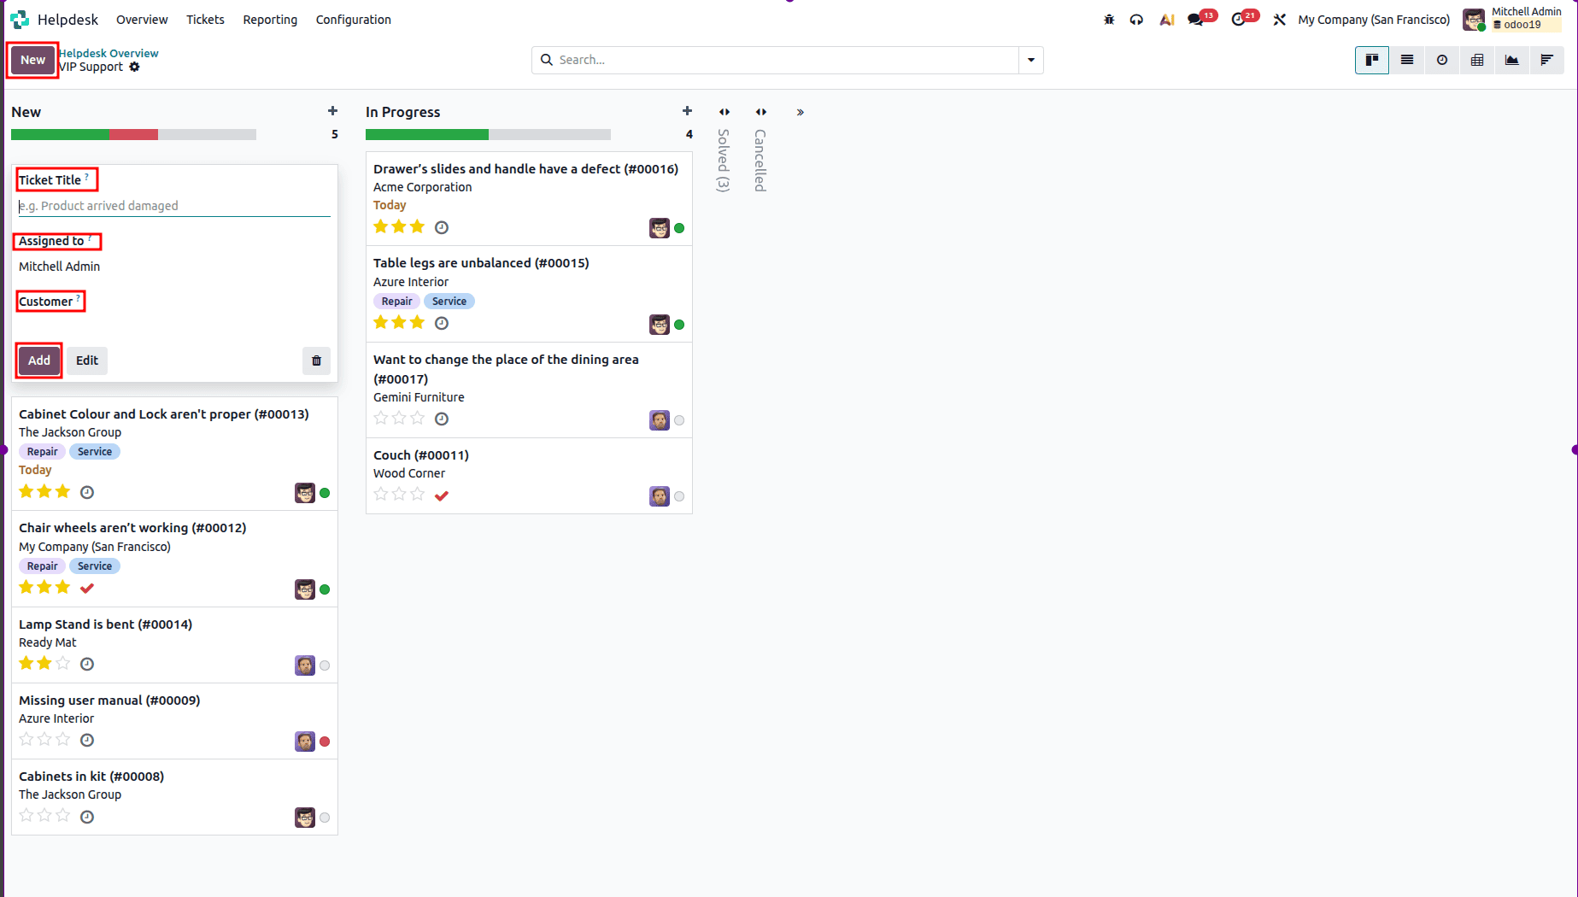Switch to Cohort view
This screenshot has width=1578, height=897.
pyautogui.click(x=1547, y=60)
